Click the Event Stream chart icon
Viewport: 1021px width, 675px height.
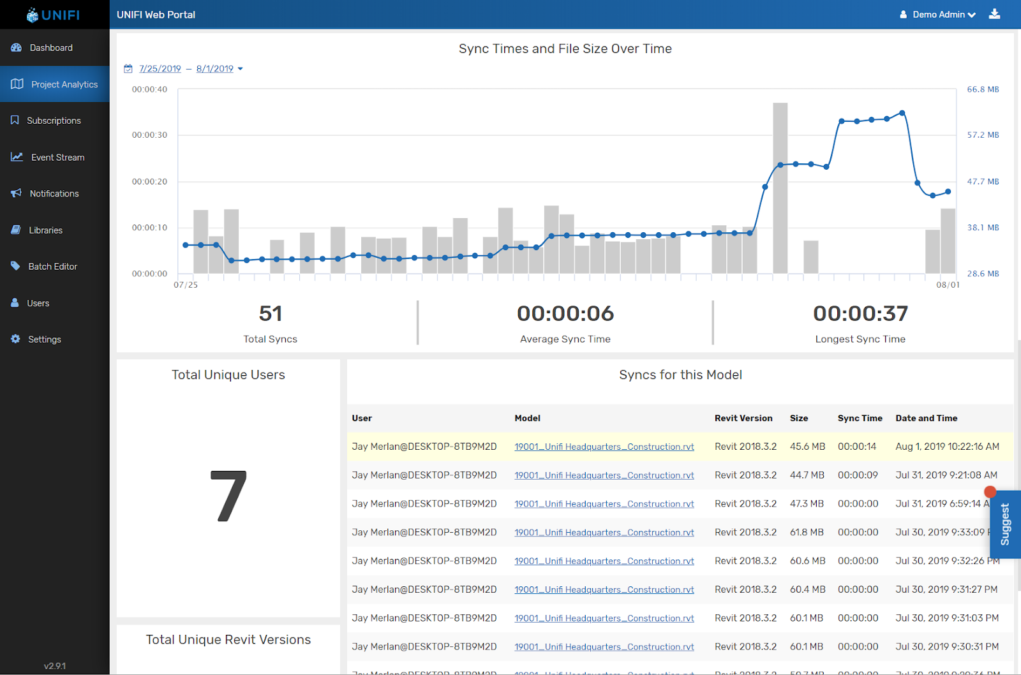coord(17,157)
